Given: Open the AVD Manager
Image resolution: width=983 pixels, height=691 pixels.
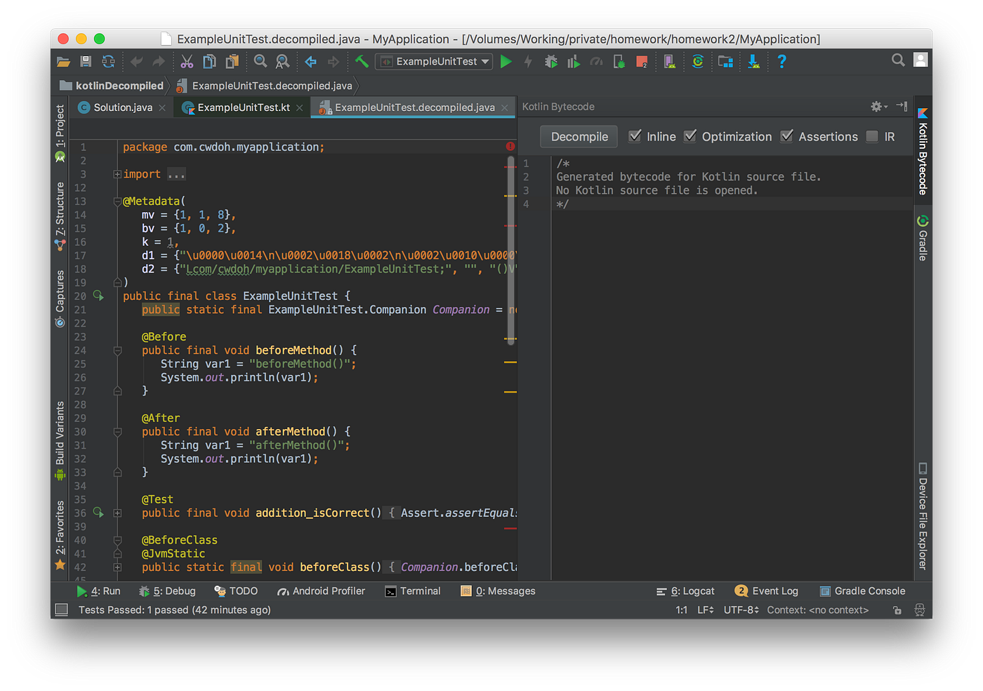Looking at the screenshot, I should point(669,61).
